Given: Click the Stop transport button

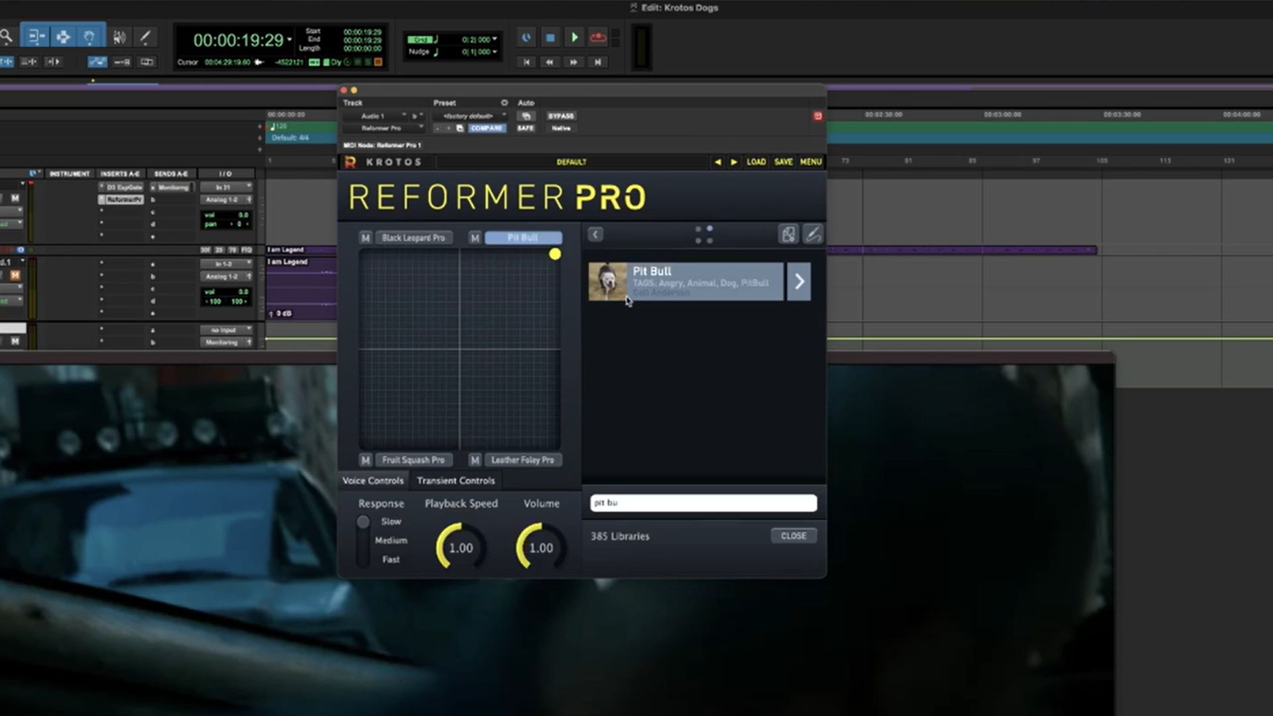Looking at the screenshot, I should (550, 38).
